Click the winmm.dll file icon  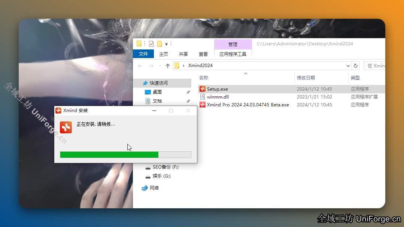(x=203, y=97)
